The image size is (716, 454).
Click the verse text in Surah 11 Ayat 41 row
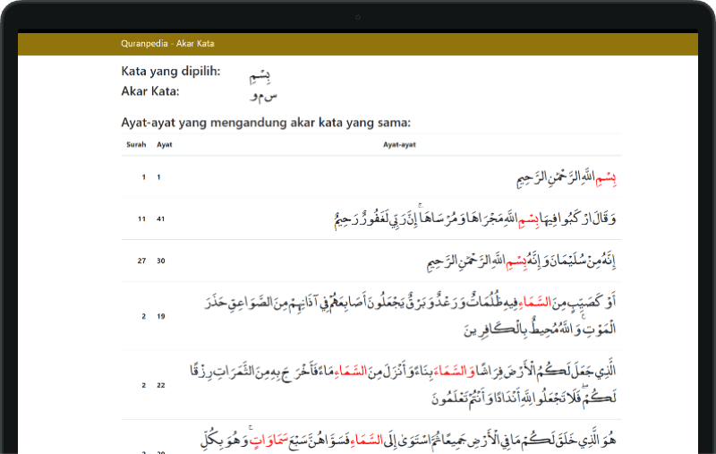(x=475, y=218)
